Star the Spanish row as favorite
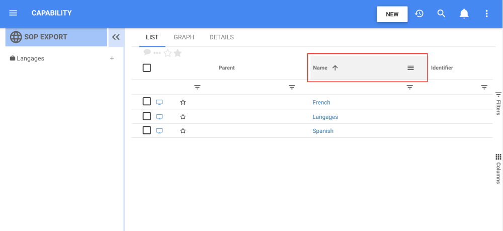 coord(183,131)
